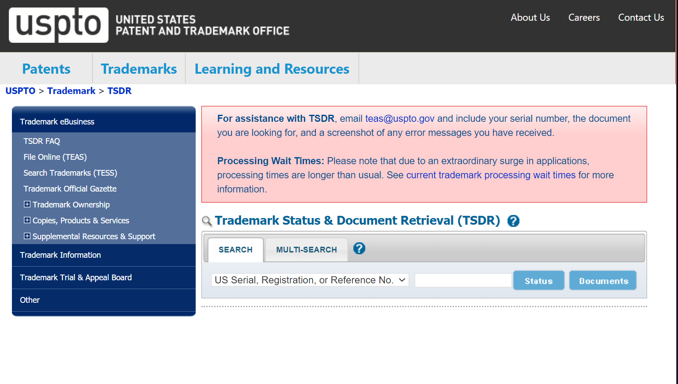Open the Patents menu
The height and width of the screenshot is (384, 678).
pos(46,69)
